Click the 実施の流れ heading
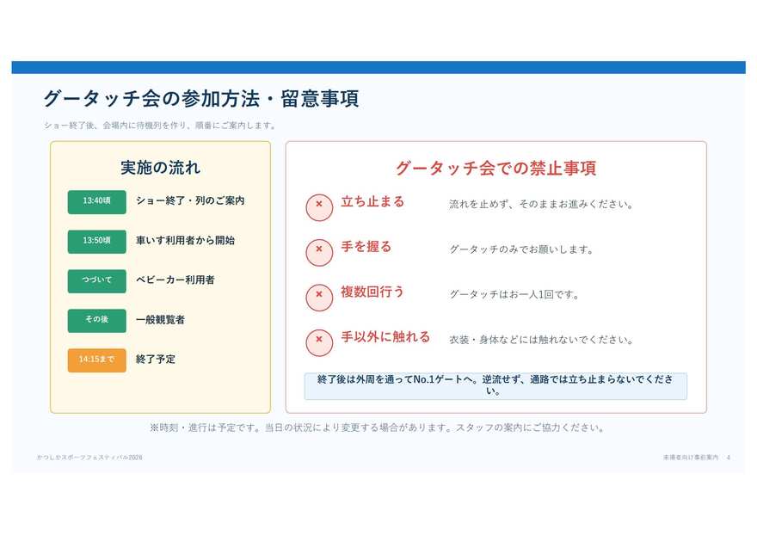 click(160, 168)
